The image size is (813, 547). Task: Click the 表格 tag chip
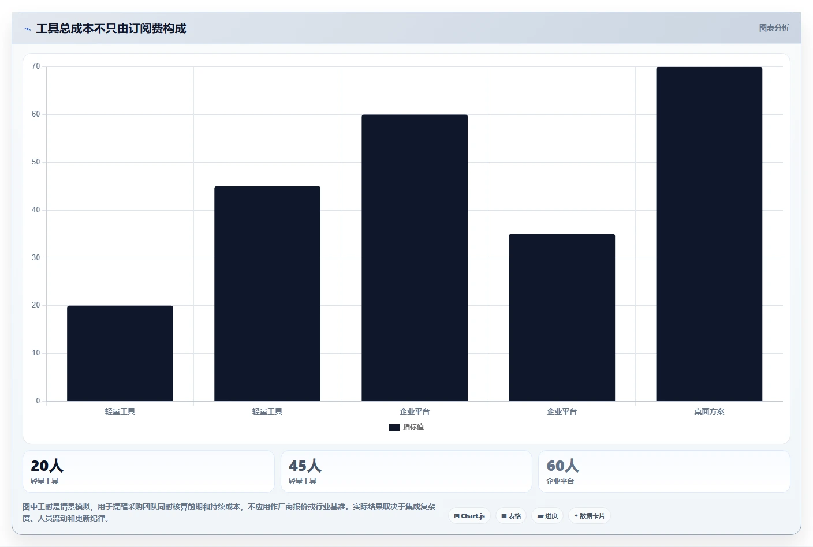point(511,516)
